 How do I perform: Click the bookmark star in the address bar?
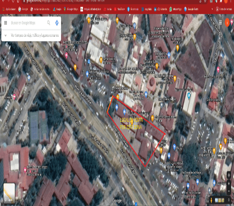[205, 1]
